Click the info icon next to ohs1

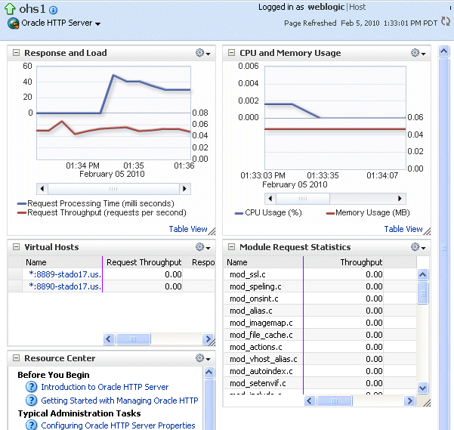click(52, 9)
